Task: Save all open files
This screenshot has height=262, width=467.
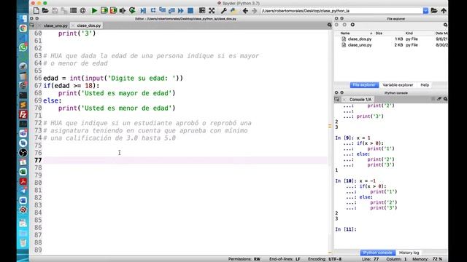Action: click(x=64, y=11)
